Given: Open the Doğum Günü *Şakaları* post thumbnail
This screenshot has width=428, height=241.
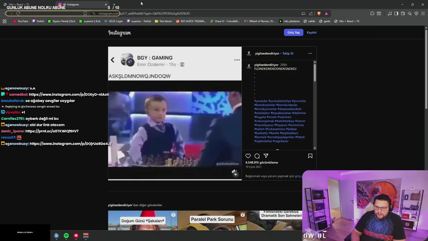Looking at the screenshot, I should point(143,221).
